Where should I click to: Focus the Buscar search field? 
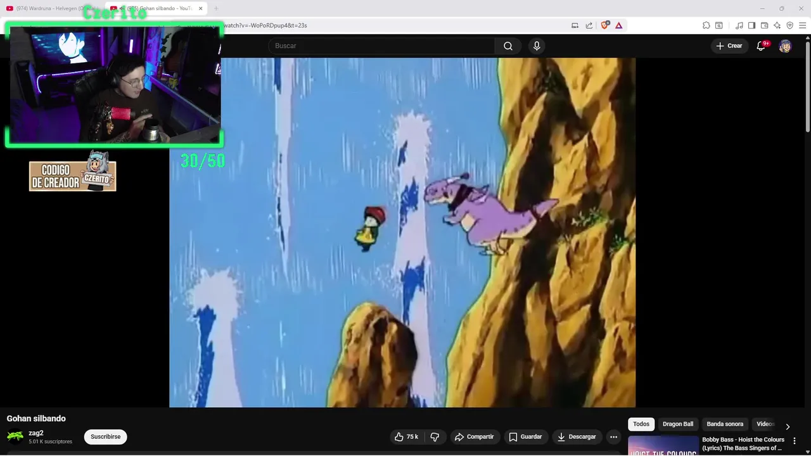coord(381,46)
